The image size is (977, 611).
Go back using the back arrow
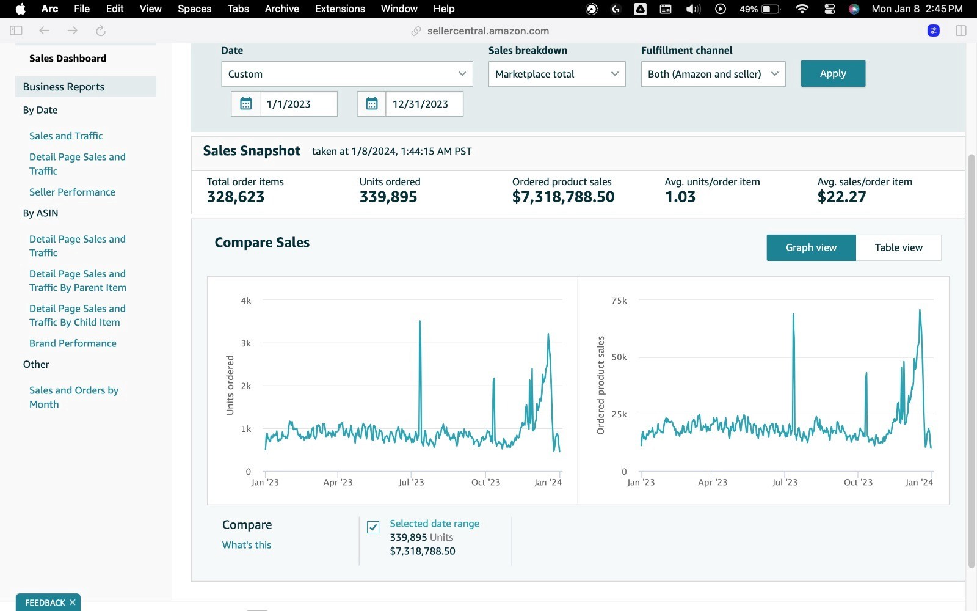44,31
